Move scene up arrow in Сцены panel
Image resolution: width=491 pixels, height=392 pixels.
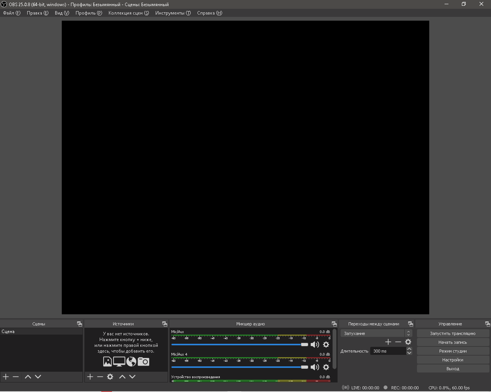tap(28, 377)
